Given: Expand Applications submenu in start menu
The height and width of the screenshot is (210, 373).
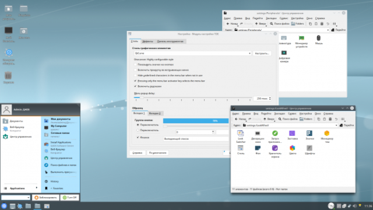Looking at the screenshot, I should 20,188.
